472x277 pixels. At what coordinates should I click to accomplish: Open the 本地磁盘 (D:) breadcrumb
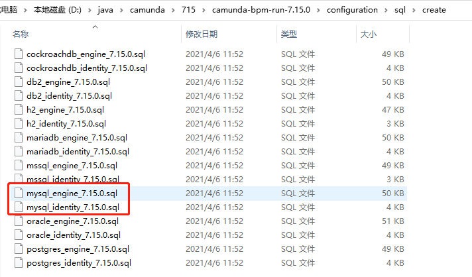(x=58, y=10)
